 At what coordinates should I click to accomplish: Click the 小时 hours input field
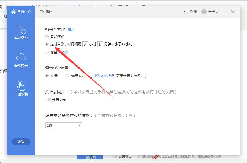point(85,44)
